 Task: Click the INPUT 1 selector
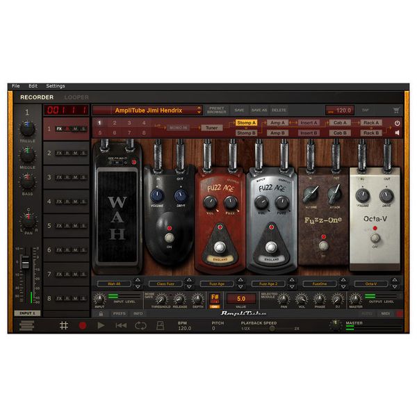tap(27, 313)
